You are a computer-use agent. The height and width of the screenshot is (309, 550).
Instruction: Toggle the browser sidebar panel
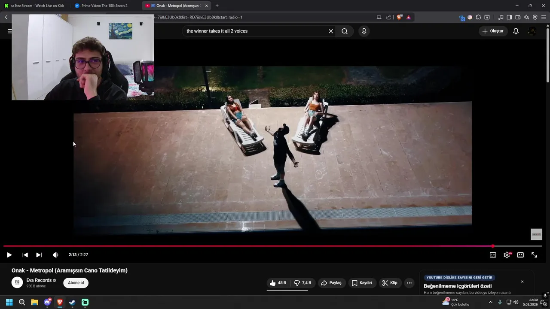pos(509,17)
